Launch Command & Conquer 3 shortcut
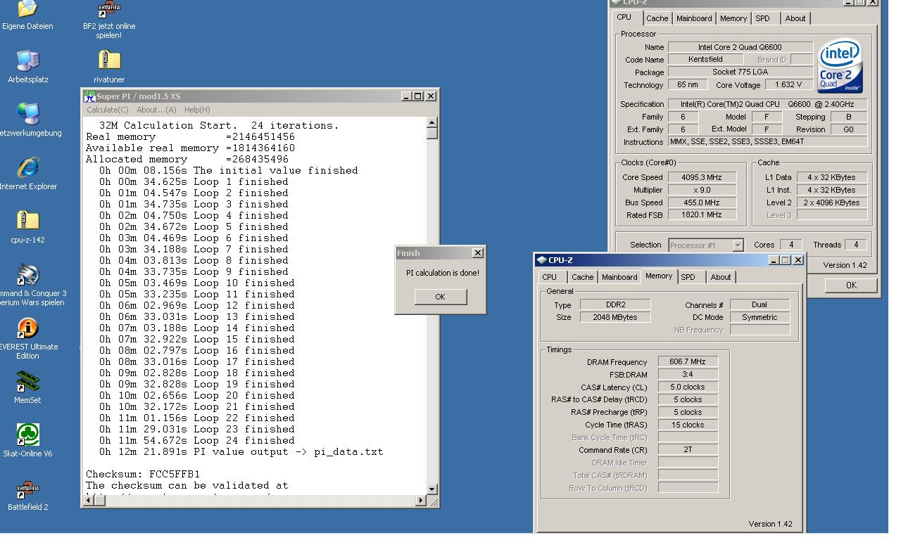Viewport: 901px width, 540px height. click(x=27, y=275)
